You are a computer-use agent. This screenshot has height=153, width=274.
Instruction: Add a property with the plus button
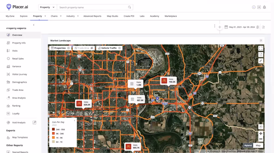(220, 27)
